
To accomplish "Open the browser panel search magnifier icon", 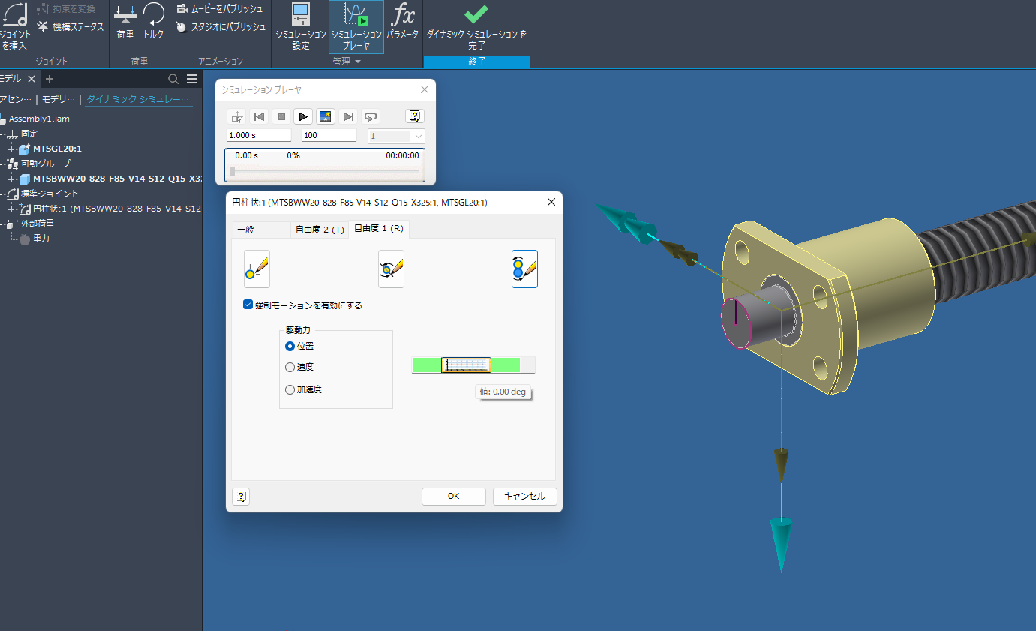I will click(x=173, y=79).
